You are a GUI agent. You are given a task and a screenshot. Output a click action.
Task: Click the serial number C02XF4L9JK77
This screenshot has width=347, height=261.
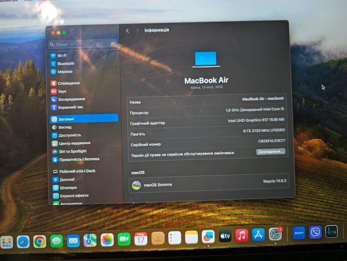coord(272,141)
